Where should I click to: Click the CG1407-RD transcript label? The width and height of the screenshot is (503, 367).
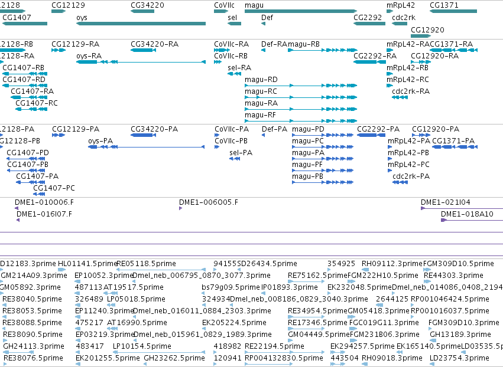(24, 80)
